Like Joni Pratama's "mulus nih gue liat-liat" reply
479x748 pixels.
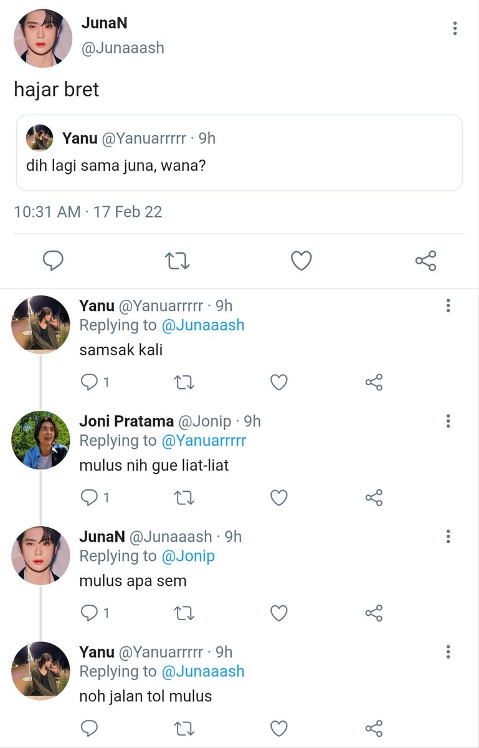pos(279,497)
